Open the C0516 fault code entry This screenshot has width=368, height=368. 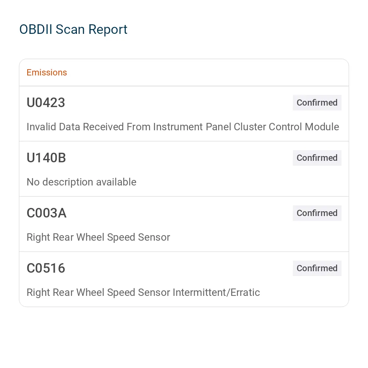[x=46, y=268]
